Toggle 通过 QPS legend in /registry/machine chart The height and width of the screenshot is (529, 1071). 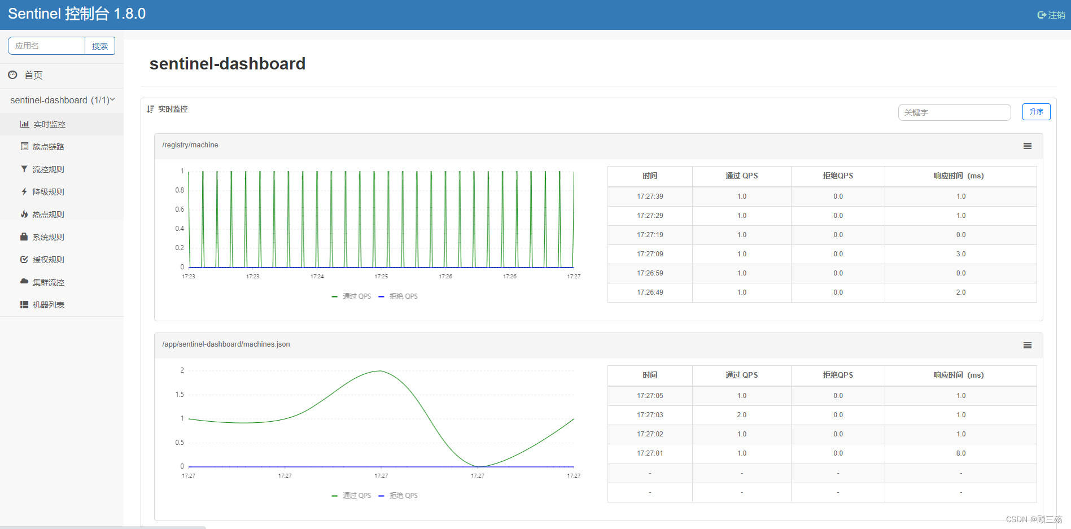[351, 296]
